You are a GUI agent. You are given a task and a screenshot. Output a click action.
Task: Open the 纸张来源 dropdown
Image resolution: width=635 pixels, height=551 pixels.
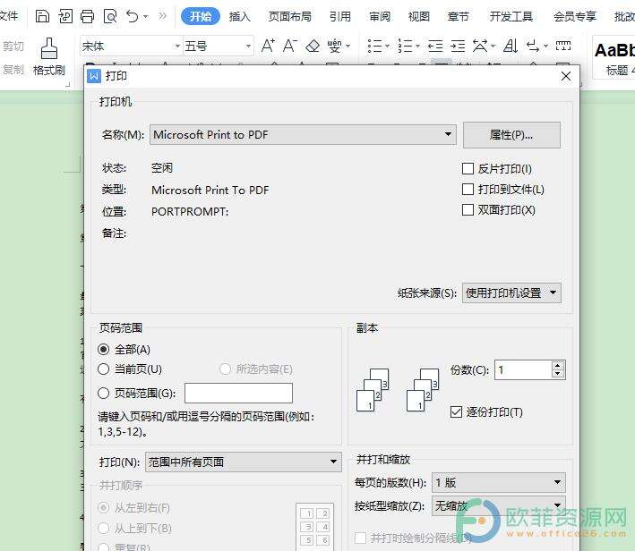point(511,292)
